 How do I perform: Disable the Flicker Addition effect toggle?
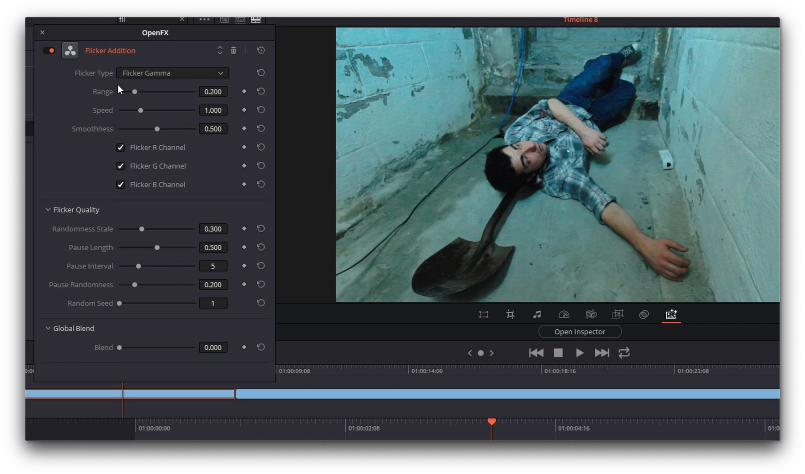[x=49, y=51]
